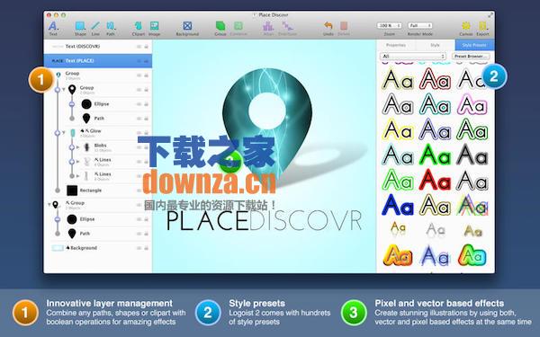The image size is (540, 337).
Task: Select the Text (DISCOVR) layer row
Action: (98, 47)
